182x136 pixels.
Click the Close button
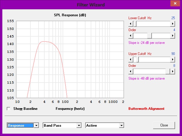164,125
